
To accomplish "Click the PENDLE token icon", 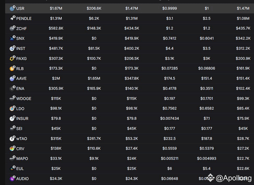I will 12,18.
